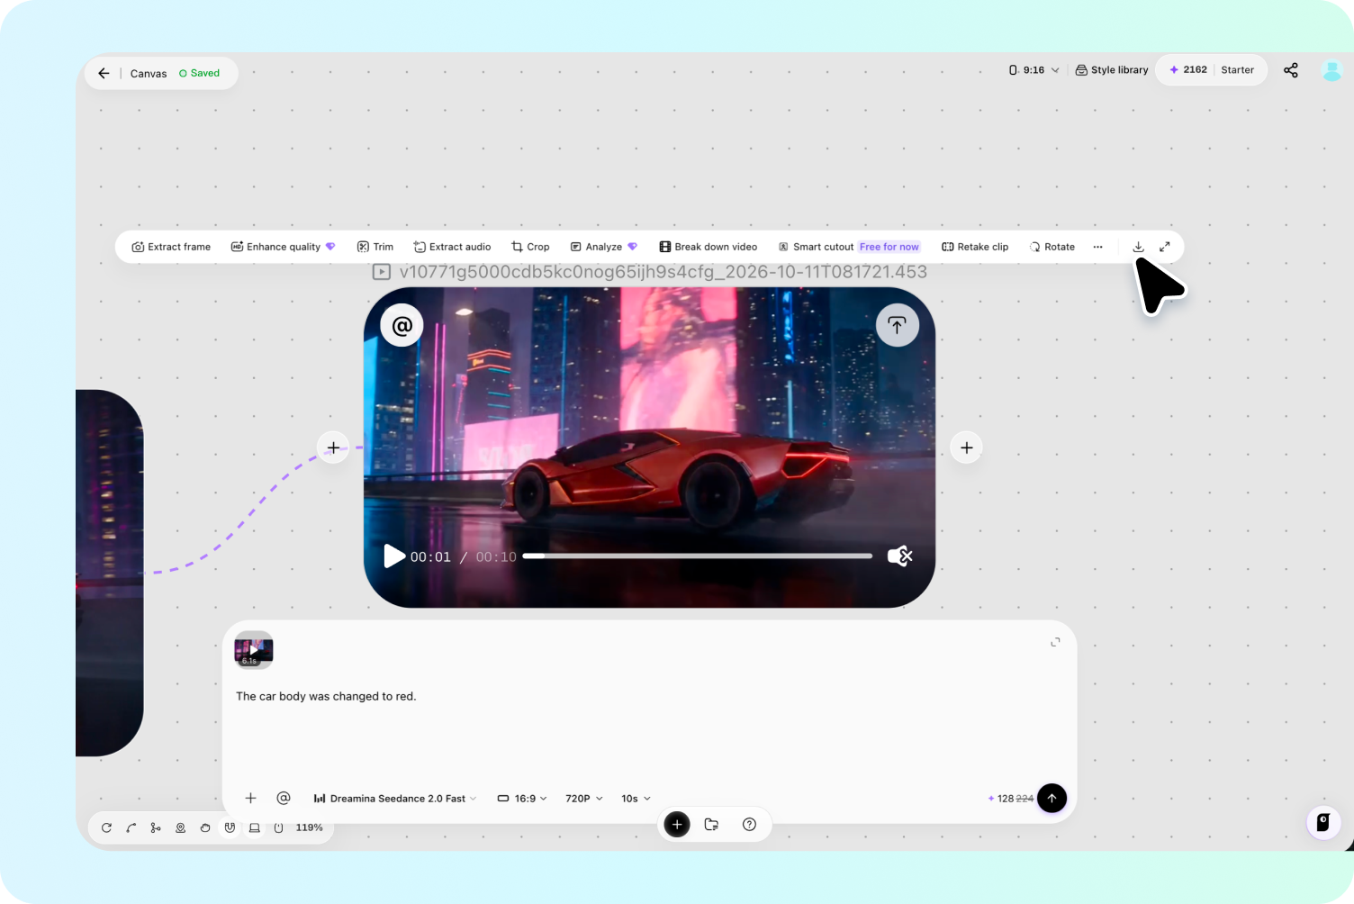Viewport: 1354px width, 904px height.
Task: Rotate the selected video
Action: (1052, 247)
